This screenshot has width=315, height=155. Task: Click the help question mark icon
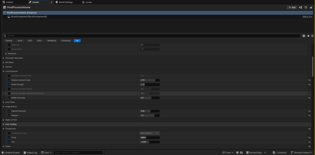[306, 7]
